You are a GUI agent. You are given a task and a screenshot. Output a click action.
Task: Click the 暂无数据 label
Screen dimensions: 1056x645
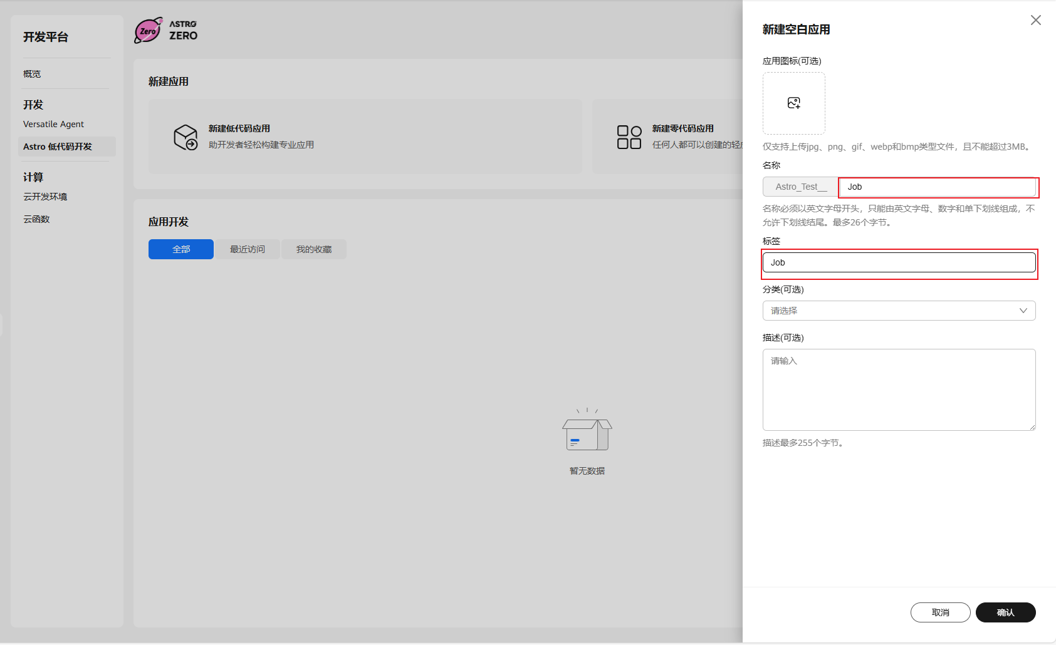pos(587,471)
